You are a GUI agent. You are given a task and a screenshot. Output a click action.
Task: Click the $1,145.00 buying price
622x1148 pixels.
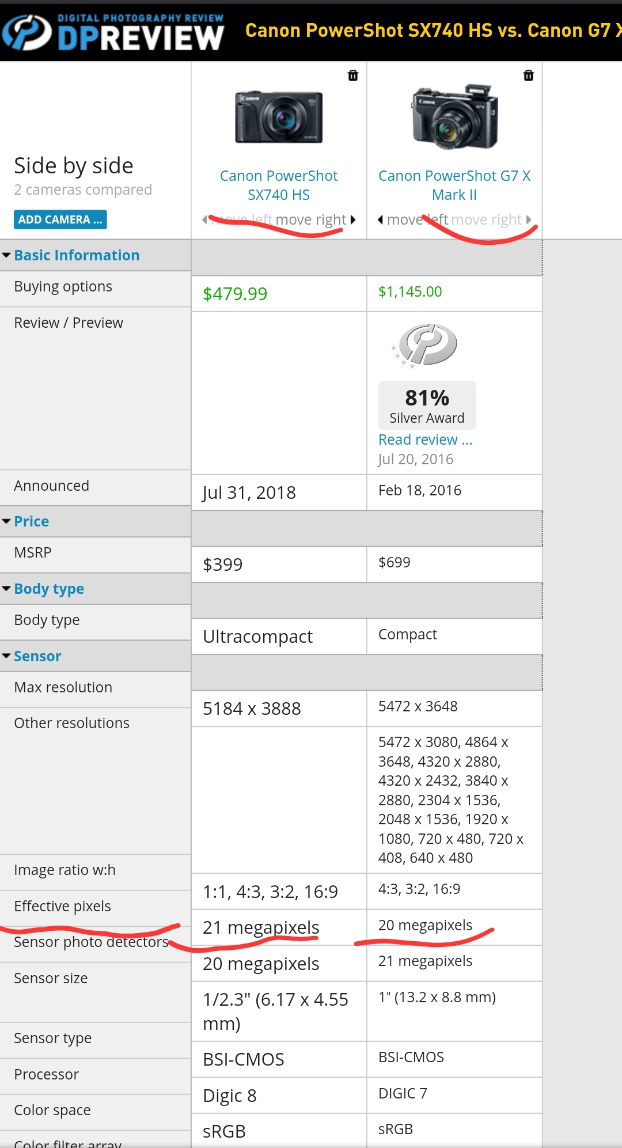[410, 291]
